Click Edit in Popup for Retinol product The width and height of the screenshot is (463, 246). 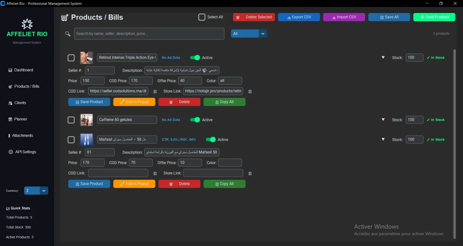(134, 102)
